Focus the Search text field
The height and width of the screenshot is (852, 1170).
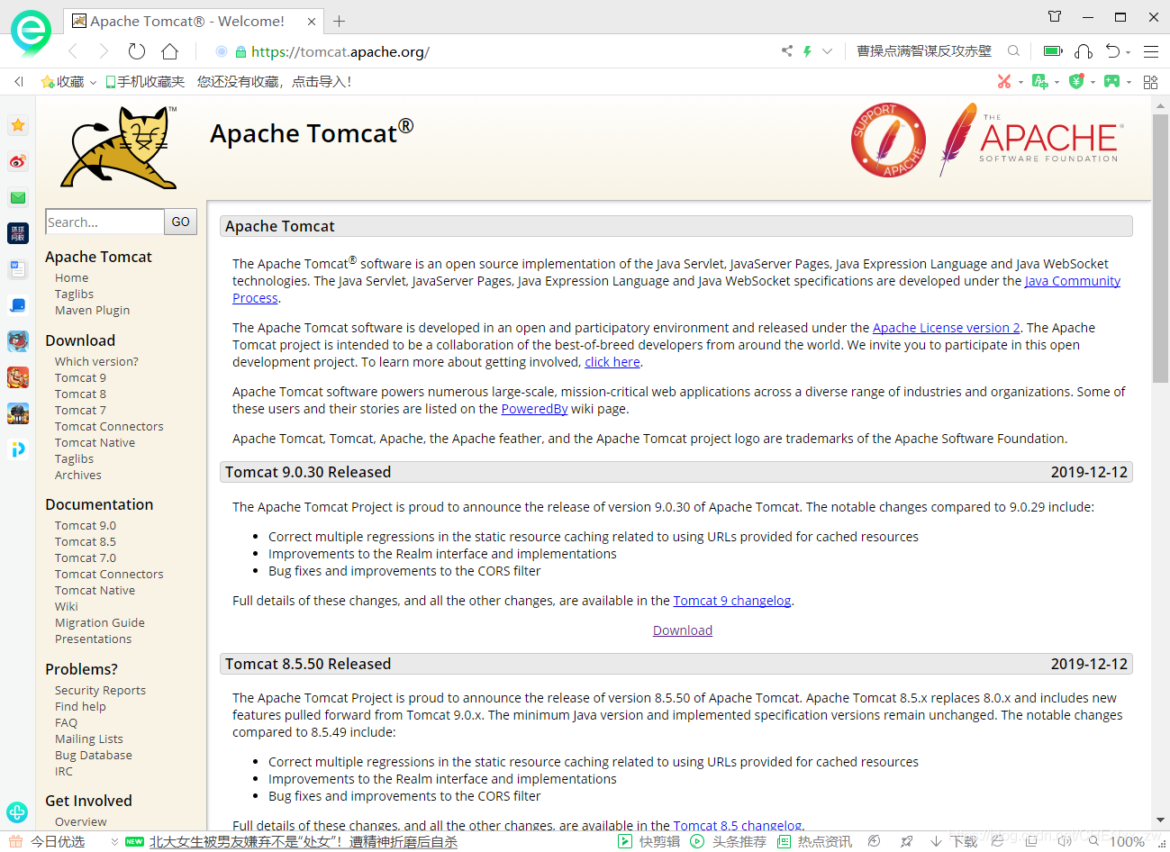tap(104, 222)
